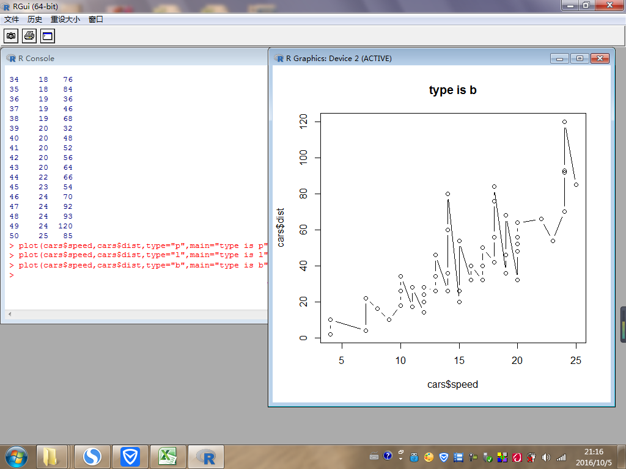Open the blue shield security app in taskbar
Viewport: 626px width, 469px height.
click(130, 457)
